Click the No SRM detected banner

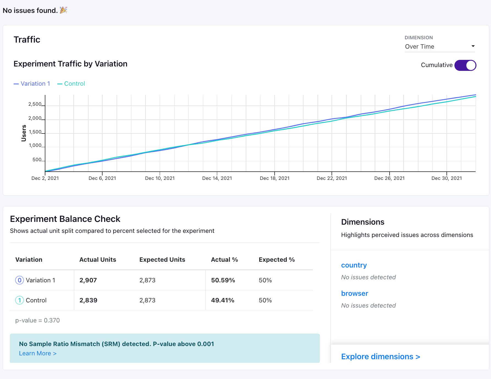pyautogui.click(x=165, y=348)
